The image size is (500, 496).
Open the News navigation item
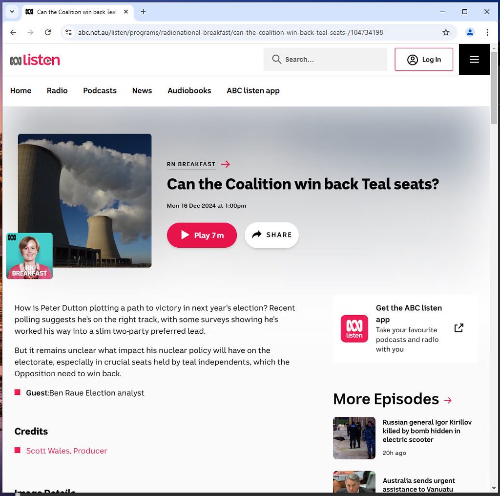point(142,90)
